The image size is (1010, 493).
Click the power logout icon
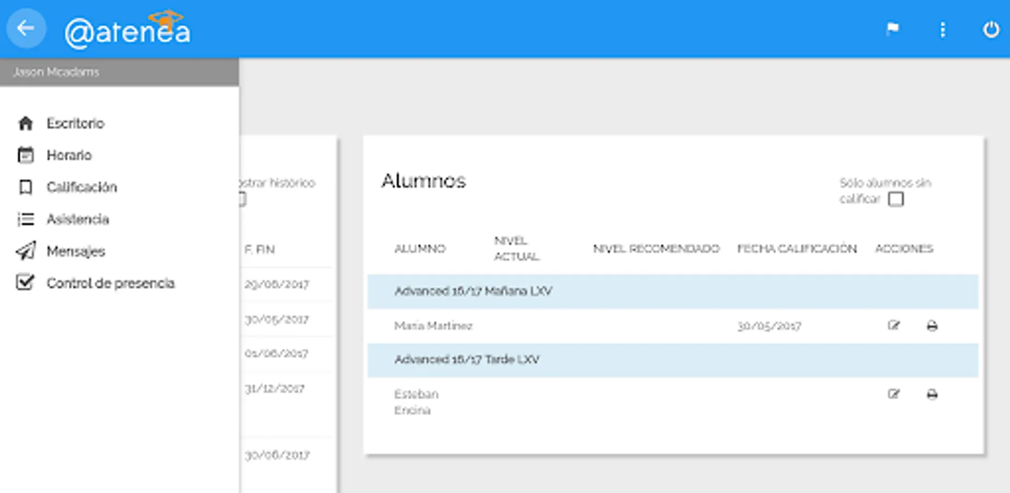pyautogui.click(x=991, y=29)
